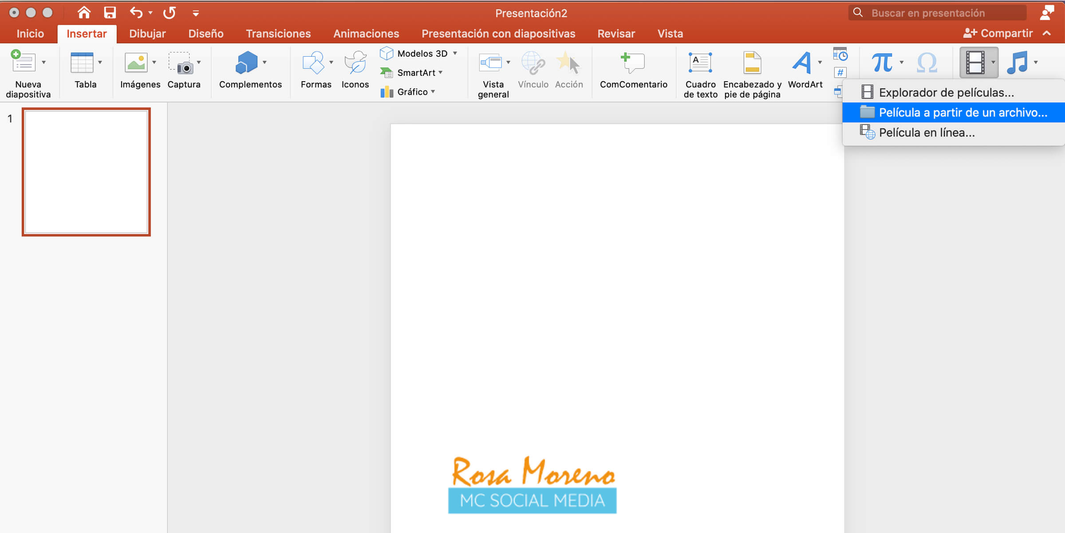Switch to the Transiciones tab
The image size is (1065, 533).
pyautogui.click(x=278, y=34)
